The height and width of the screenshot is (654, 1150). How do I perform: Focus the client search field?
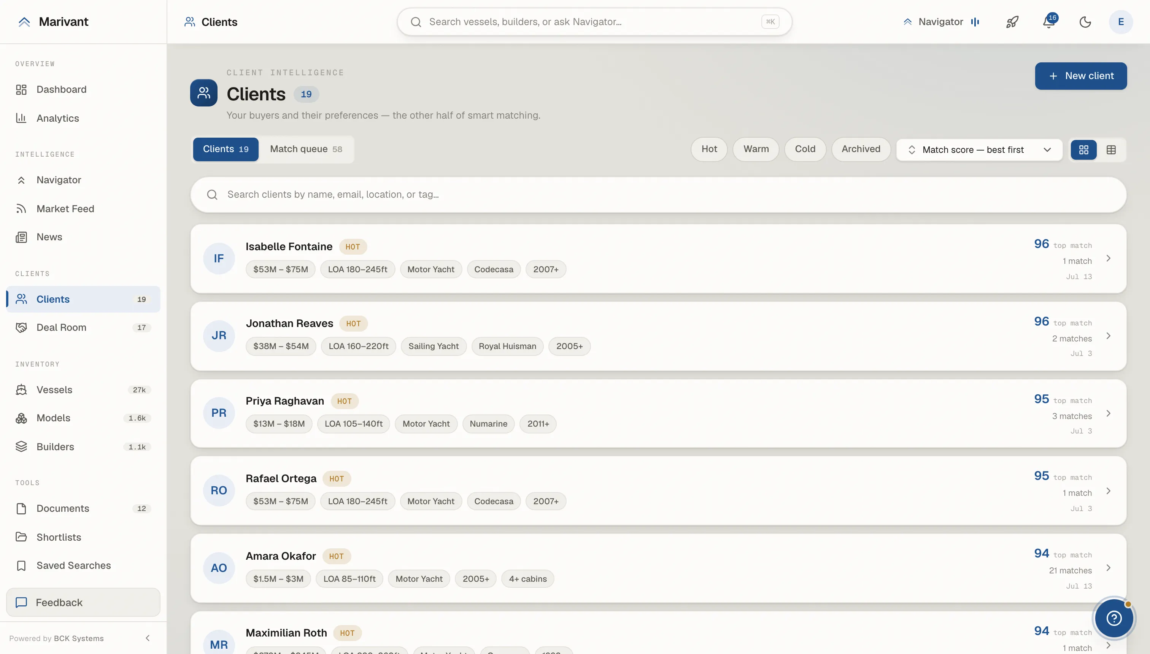[x=659, y=195]
